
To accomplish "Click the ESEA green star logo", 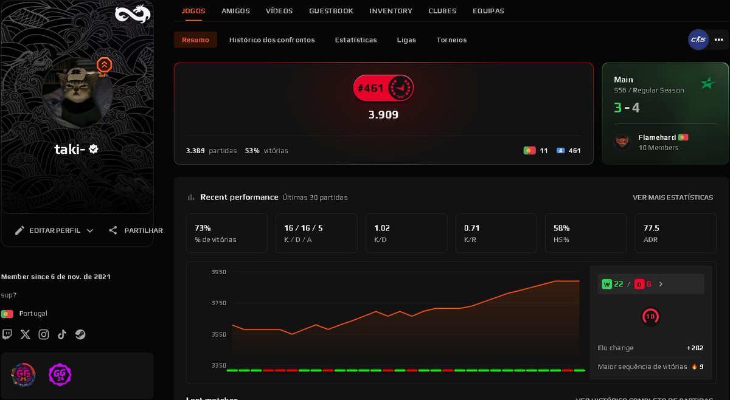I will (x=707, y=83).
